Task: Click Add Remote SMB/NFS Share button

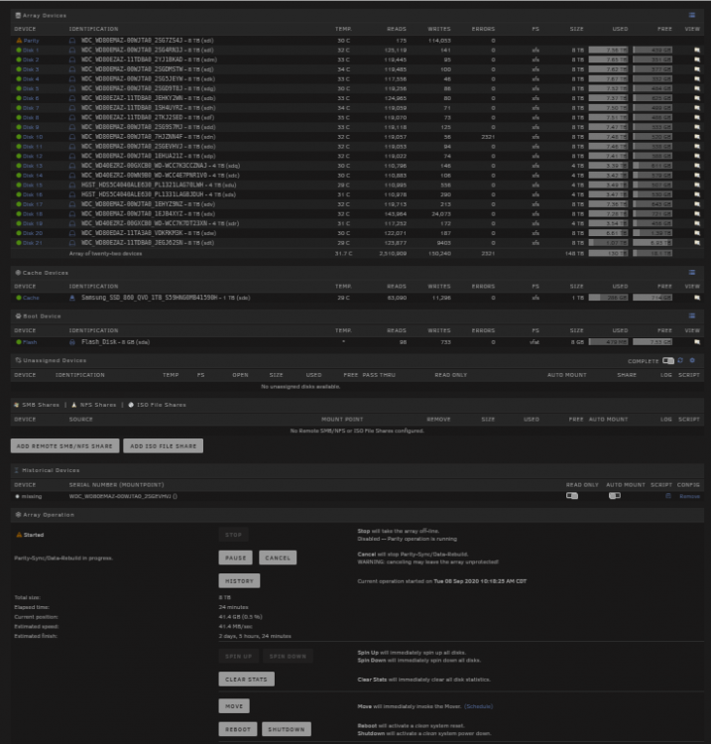Action: 65,446
